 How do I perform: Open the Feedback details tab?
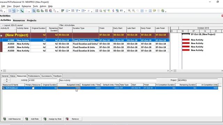click(x=57, y=76)
